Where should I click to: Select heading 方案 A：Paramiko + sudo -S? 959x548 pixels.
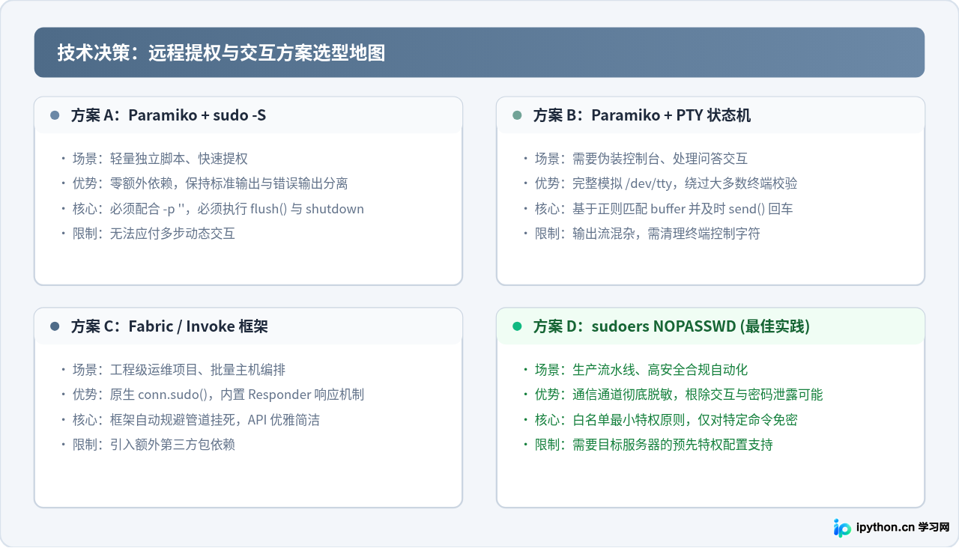click(169, 115)
